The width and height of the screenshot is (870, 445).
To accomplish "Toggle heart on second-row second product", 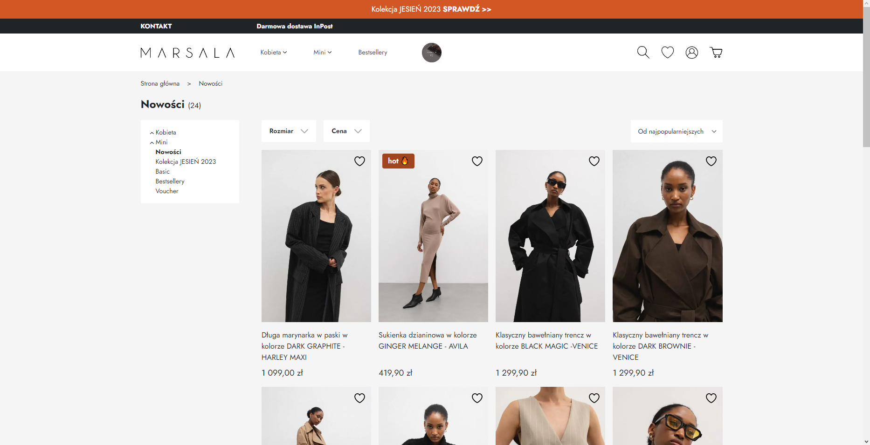I will point(477,398).
